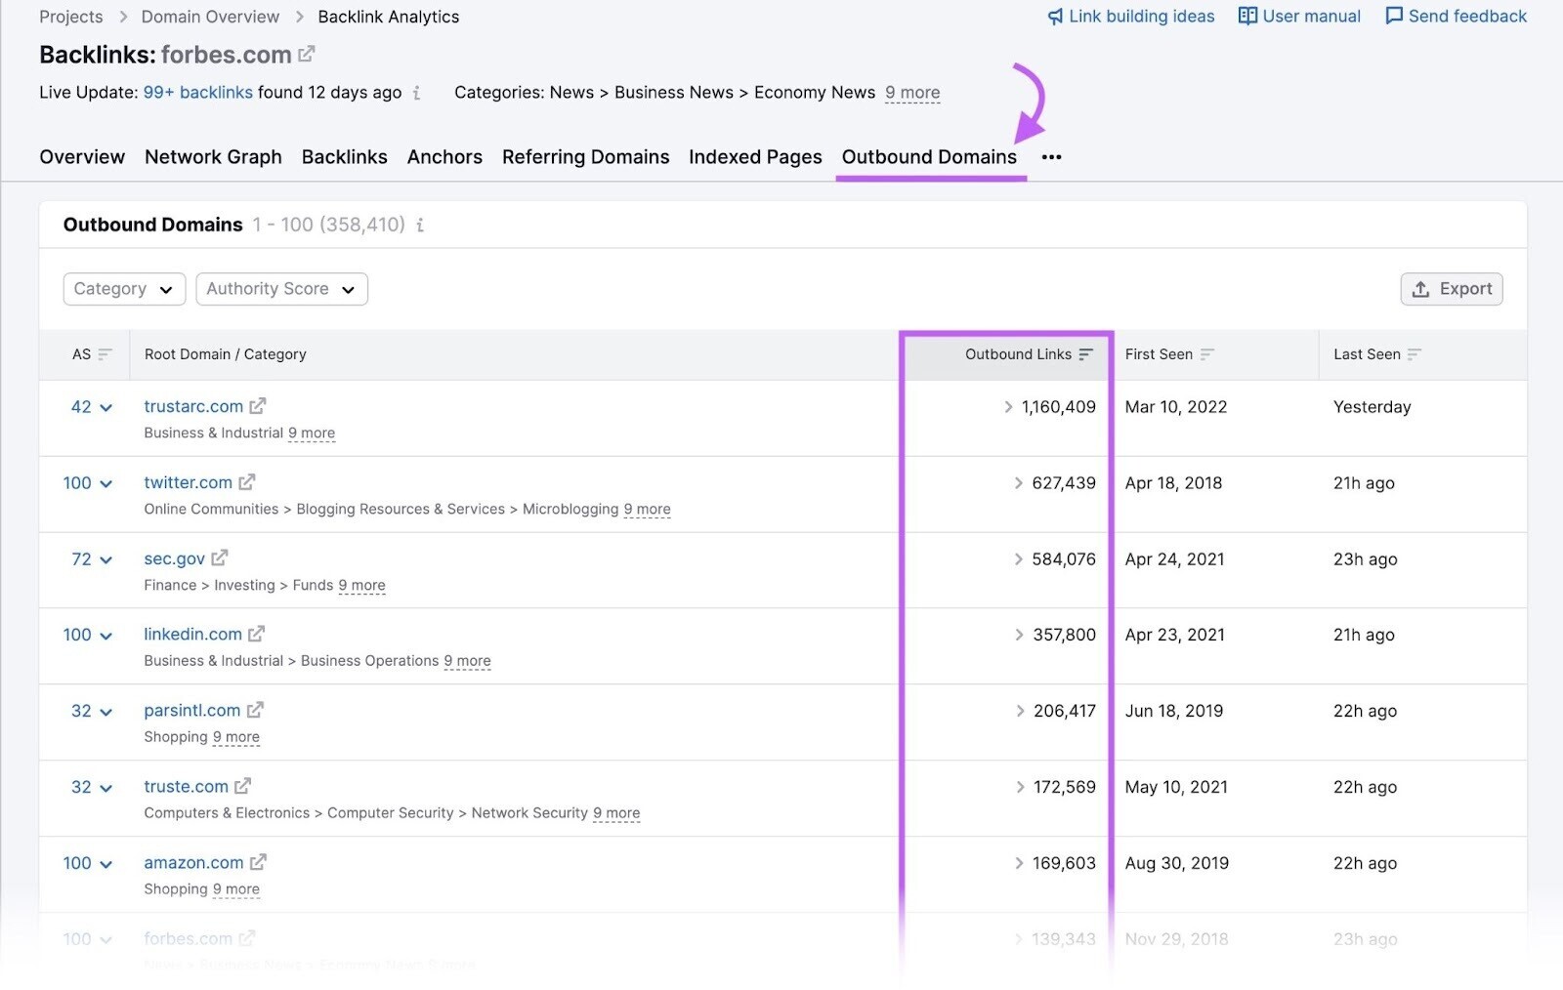Image resolution: width=1563 pixels, height=990 pixels.
Task: Open amazon.com external link icon
Action: (258, 862)
